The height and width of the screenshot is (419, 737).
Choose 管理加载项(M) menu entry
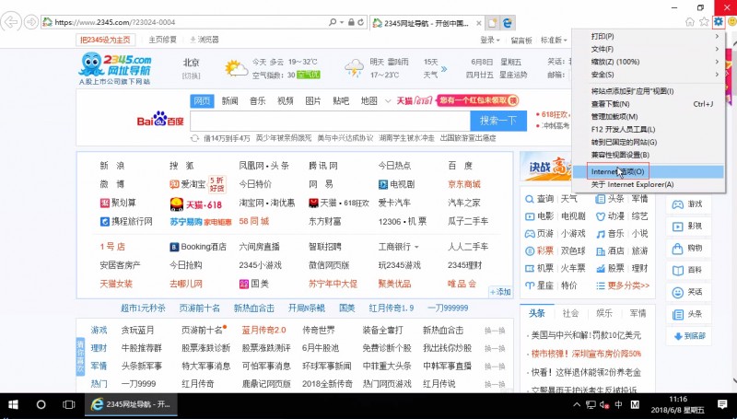pos(648,117)
